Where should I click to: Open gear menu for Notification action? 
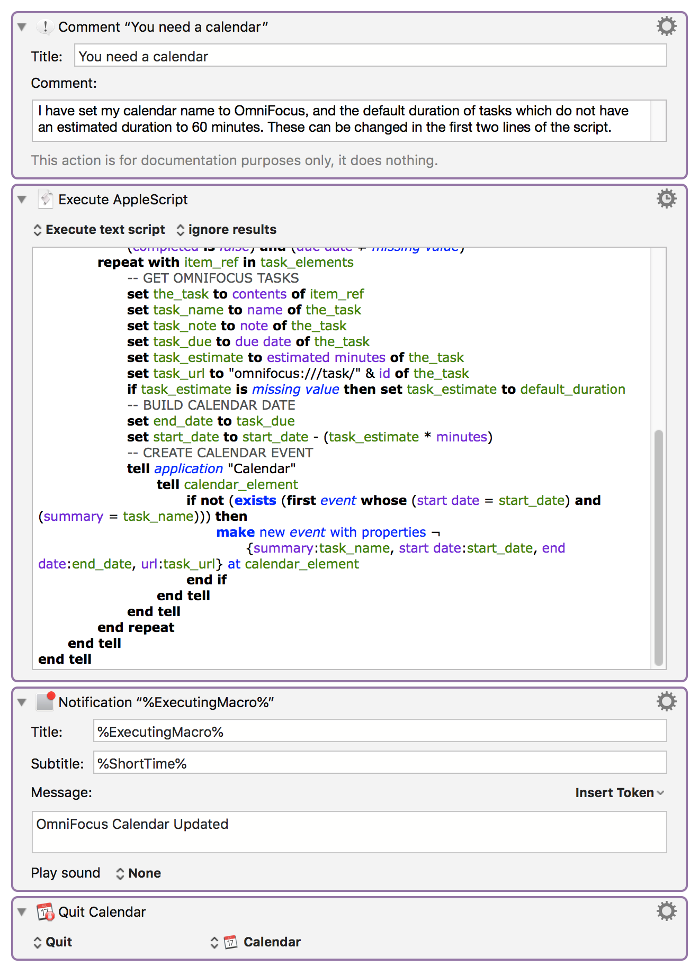pyautogui.click(x=666, y=701)
